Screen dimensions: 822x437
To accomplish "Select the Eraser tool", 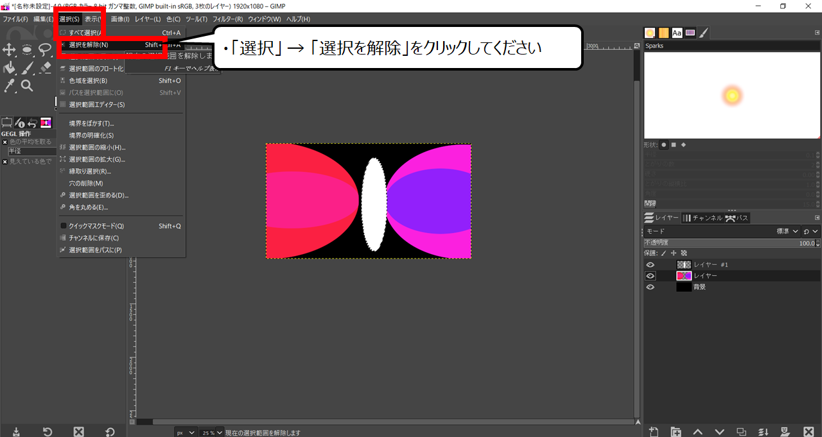I will pyautogui.click(x=45, y=67).
